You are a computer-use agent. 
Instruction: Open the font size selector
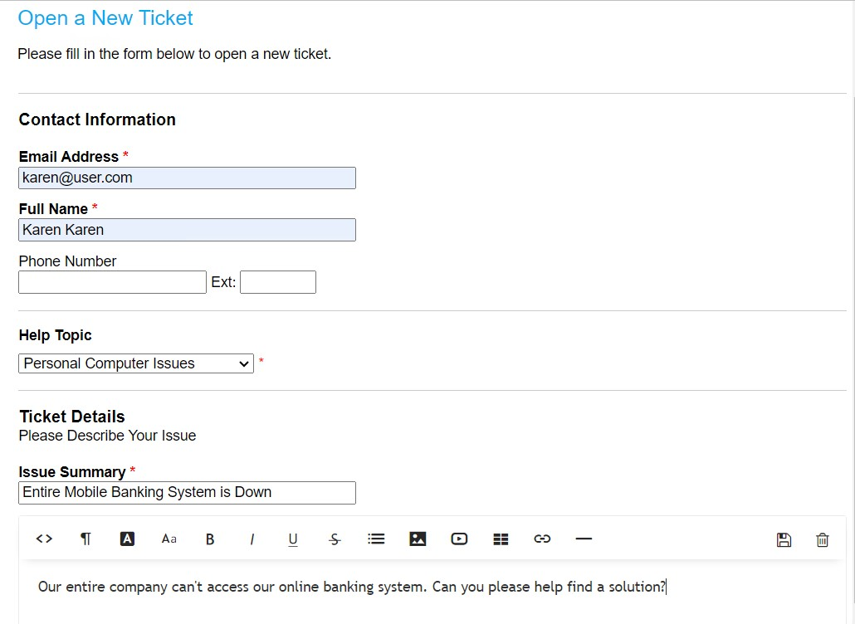point(169,539)
